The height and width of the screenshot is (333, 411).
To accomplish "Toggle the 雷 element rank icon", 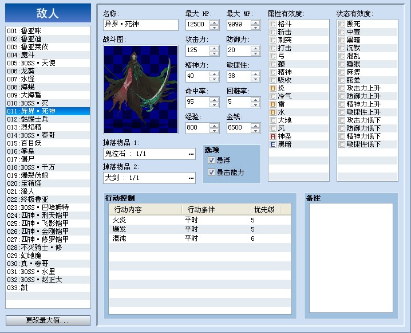I will point(273,104).
